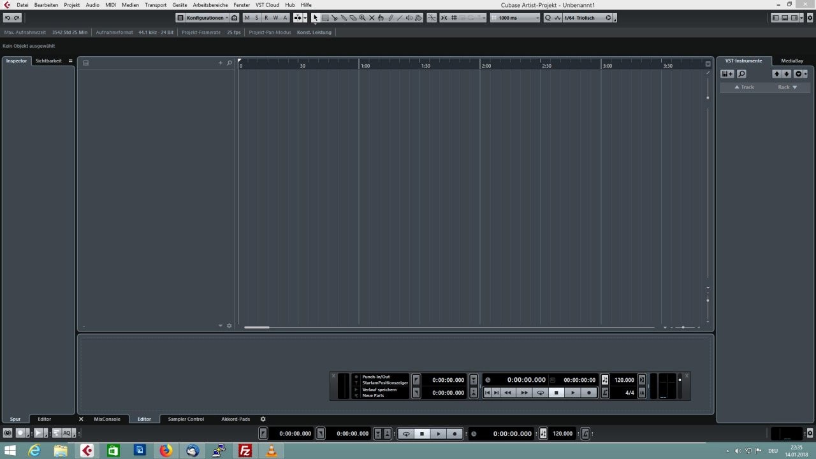Click the Add Track plus icon
The image size is (816, 459).
221,62
